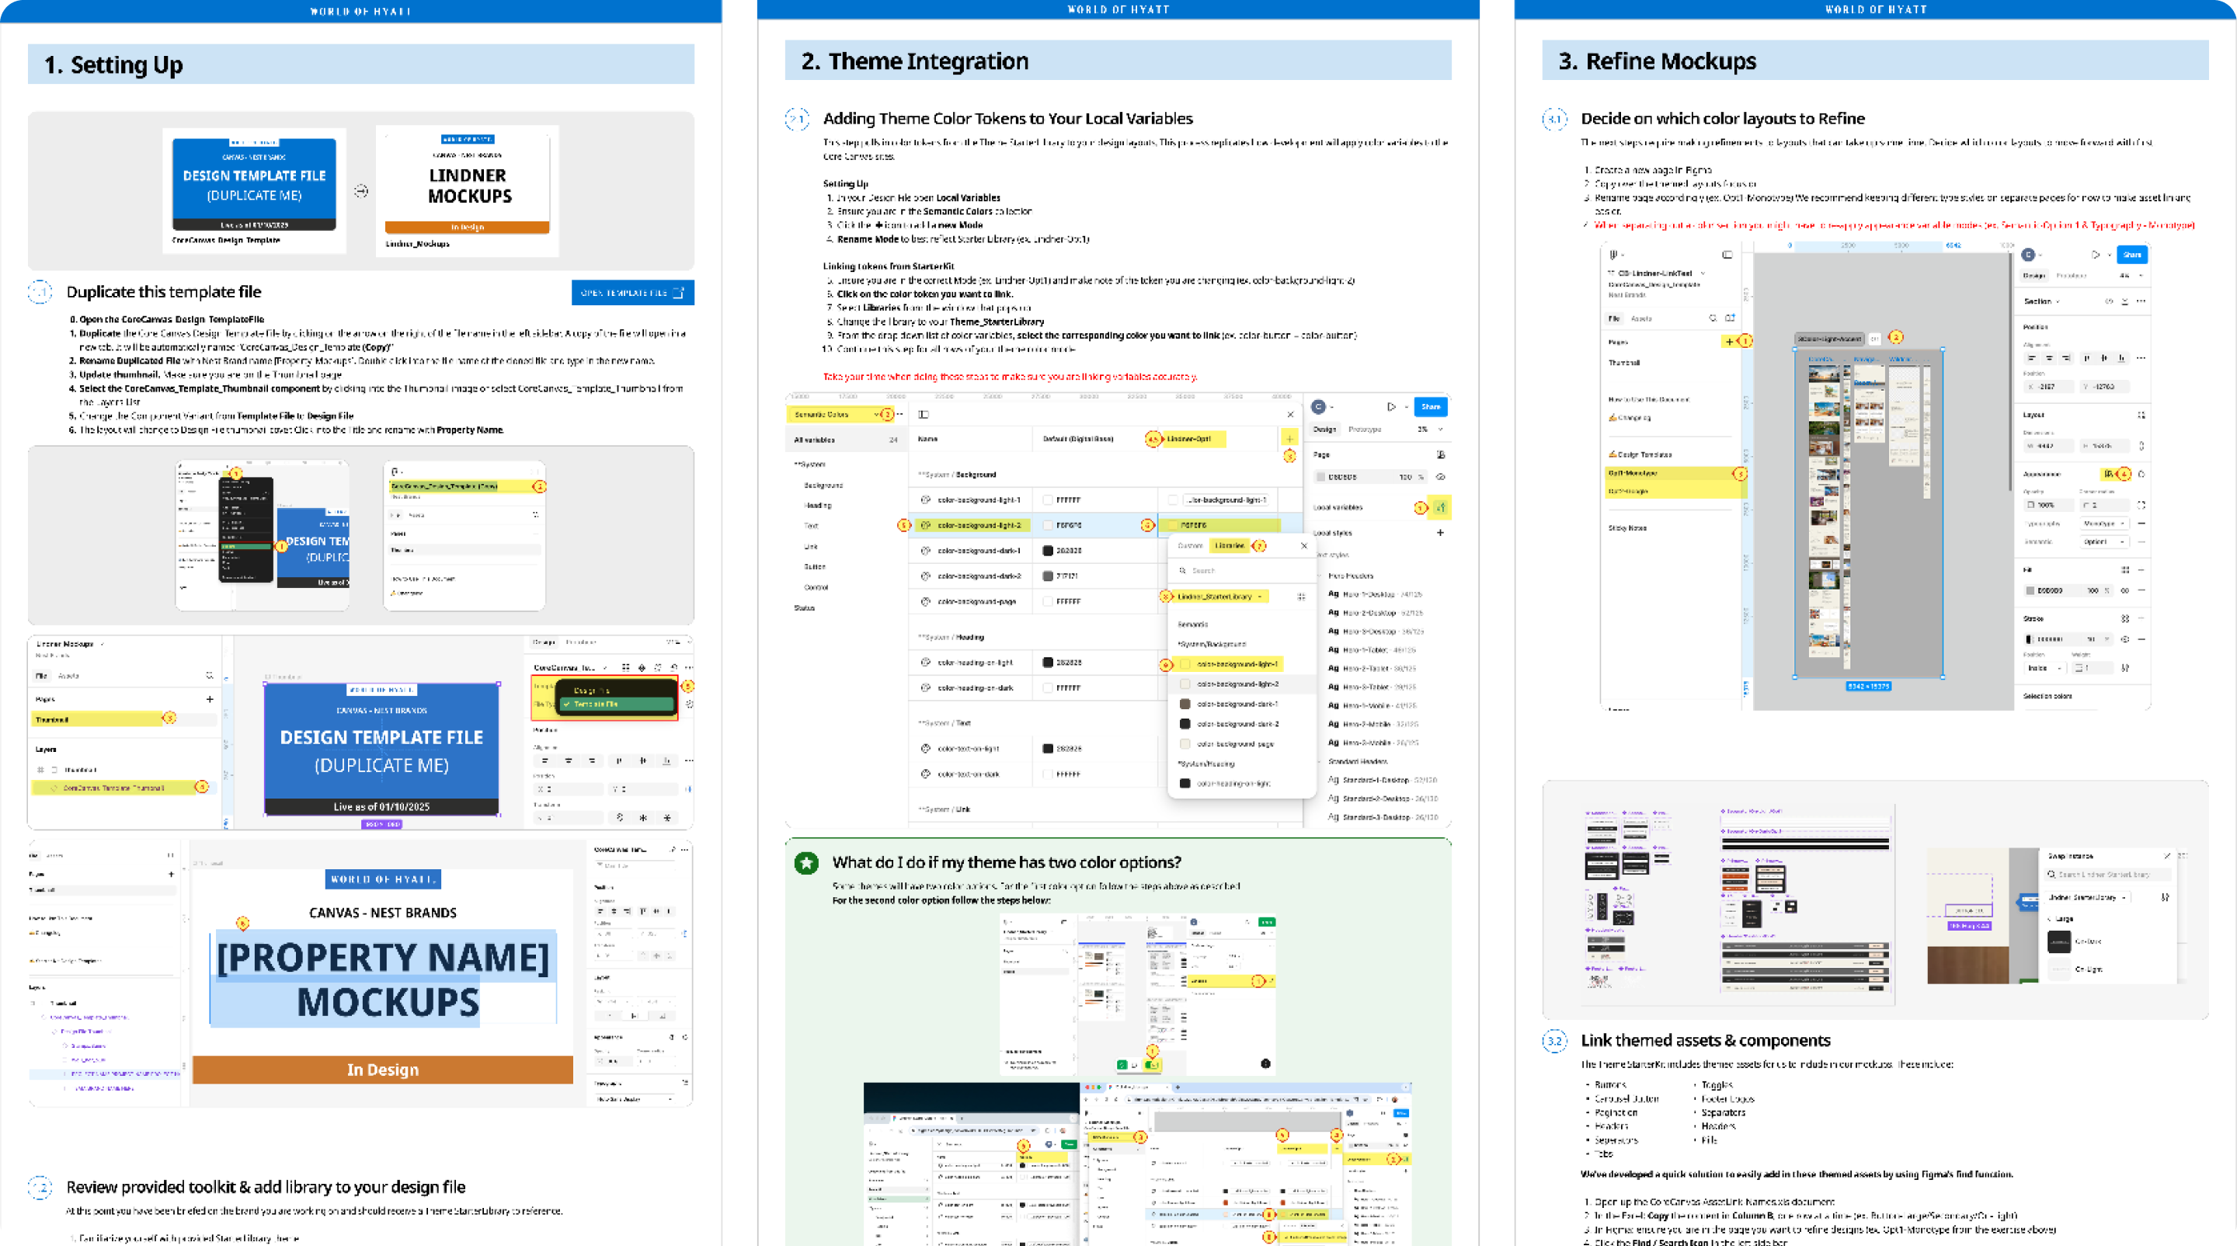Click ellipsis beside Semantic Colors collection
2237x1246 pixels.
click(x=899, y=415)
